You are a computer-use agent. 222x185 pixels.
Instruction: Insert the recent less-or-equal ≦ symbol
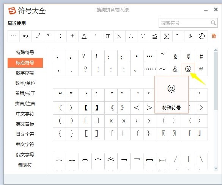pyautogui.click(x=154, y=36)
